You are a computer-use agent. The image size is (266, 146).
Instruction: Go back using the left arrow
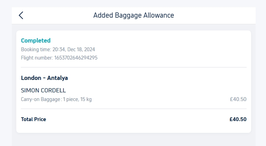point(21,15)
